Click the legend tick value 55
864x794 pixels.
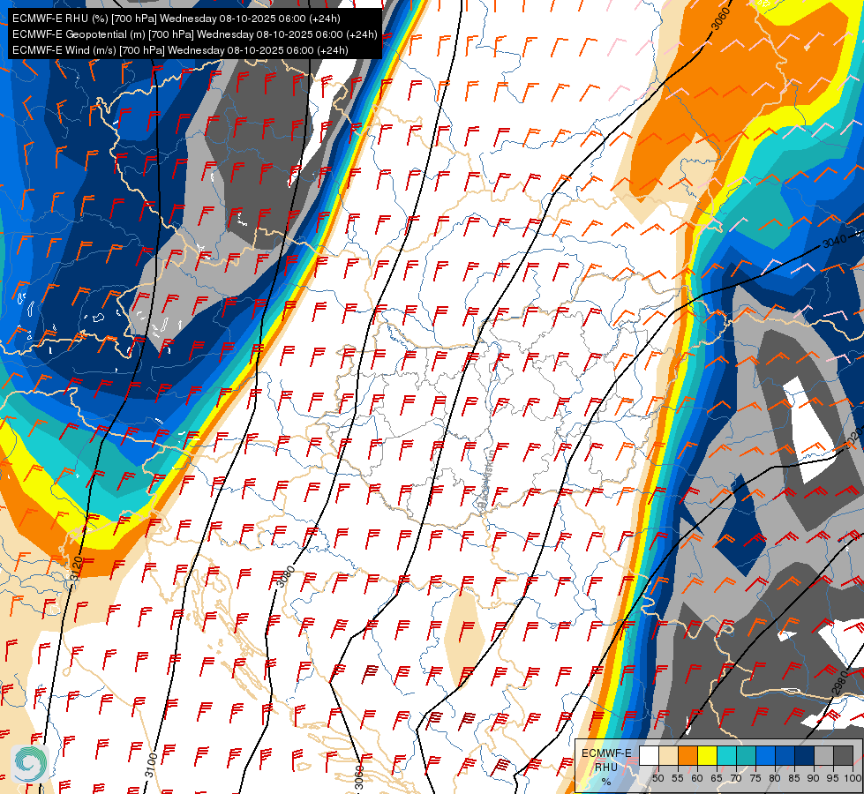(x=678, y=778)
